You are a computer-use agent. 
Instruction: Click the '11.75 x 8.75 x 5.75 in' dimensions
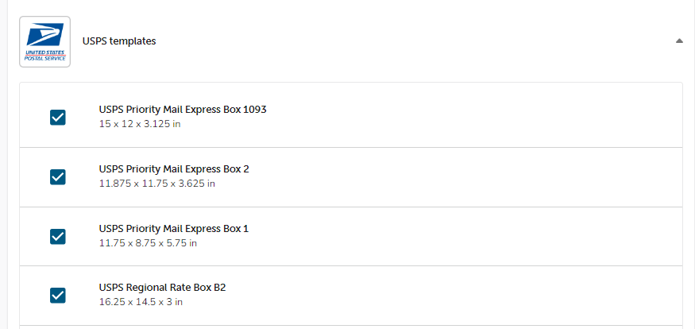(x=148, y=243)
